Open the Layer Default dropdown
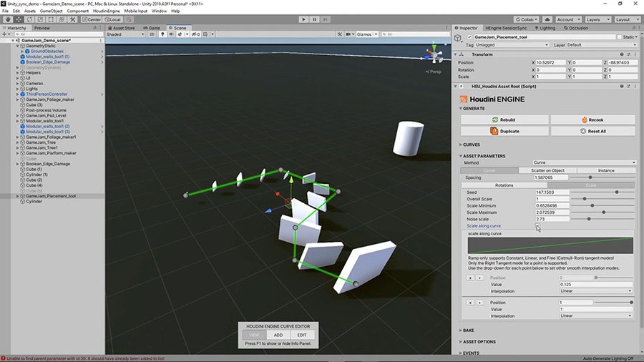 click(601, 45)
